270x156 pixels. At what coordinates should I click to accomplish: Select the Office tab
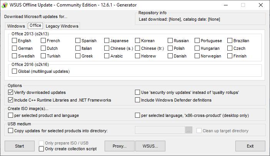point(35,25)
